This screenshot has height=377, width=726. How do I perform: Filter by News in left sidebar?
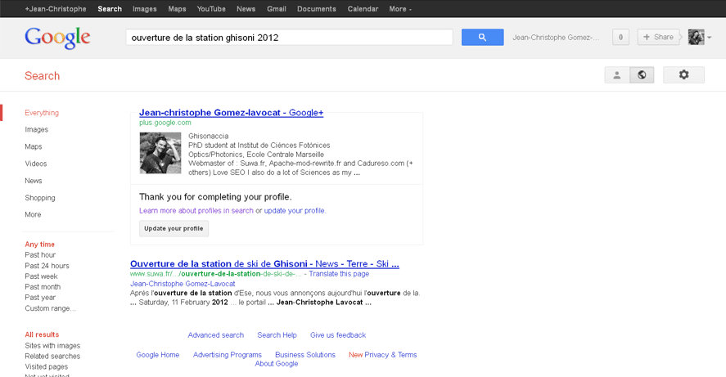[34, 181]
